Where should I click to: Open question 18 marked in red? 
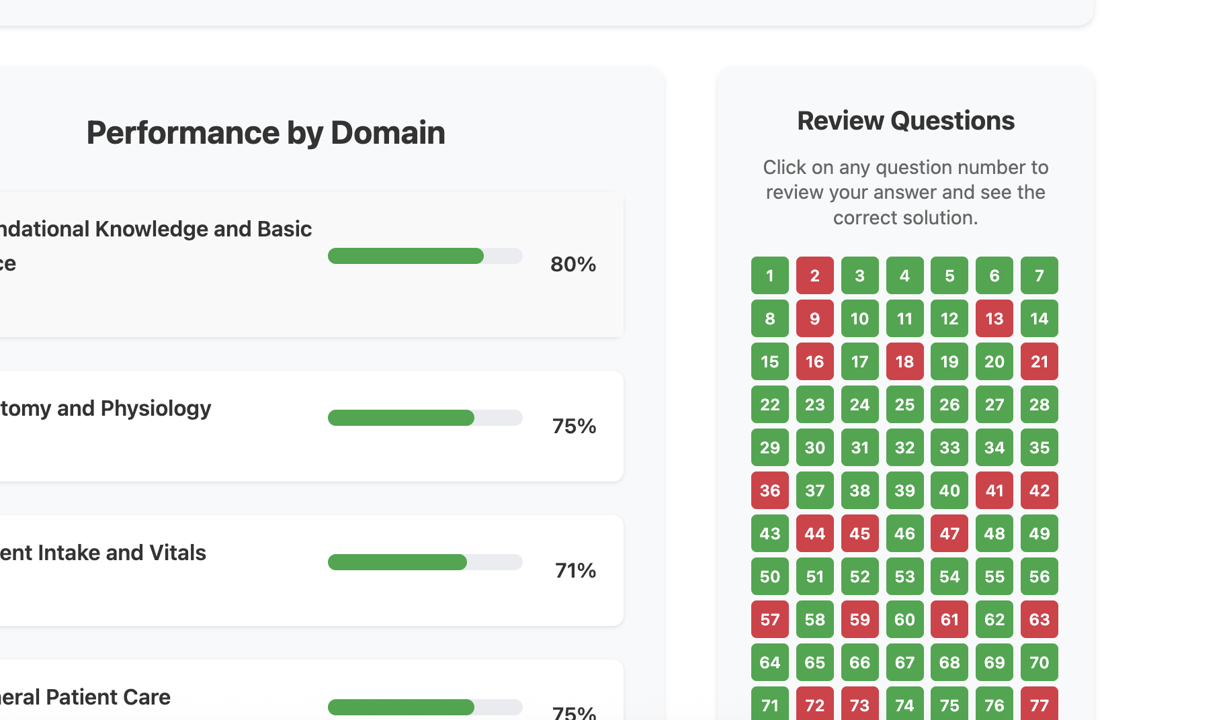(x=904, y=361)
